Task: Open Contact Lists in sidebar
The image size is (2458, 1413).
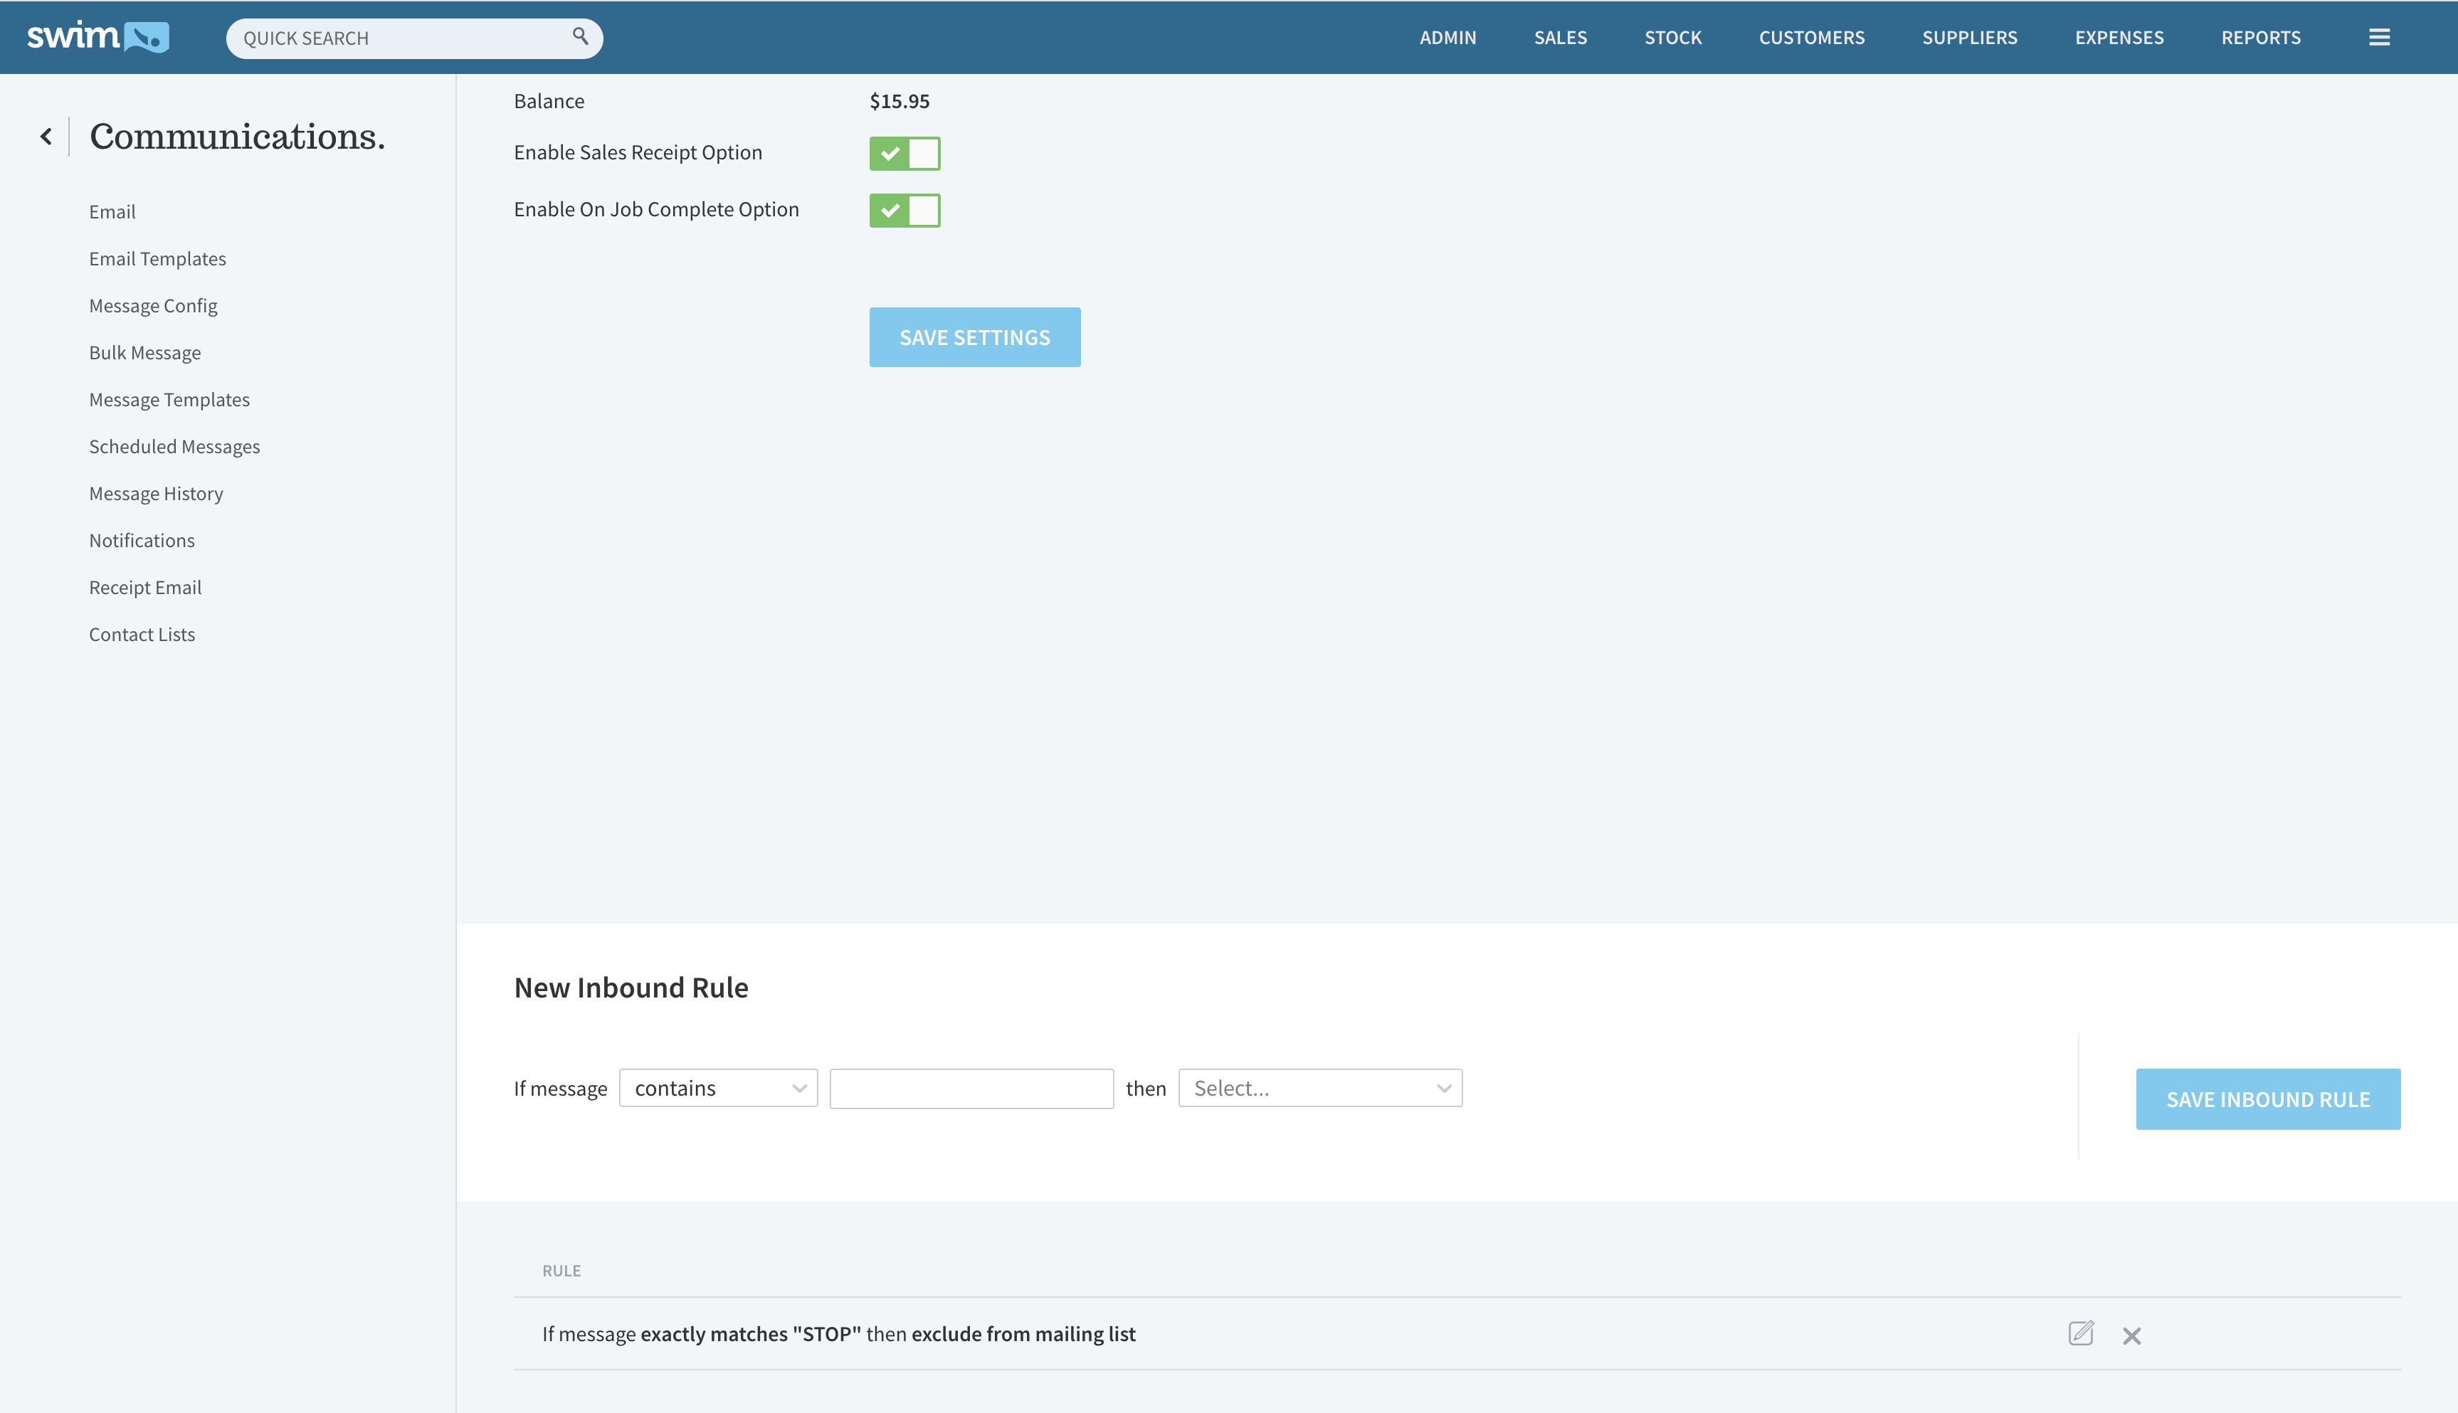Action: [x=142, y=634]
